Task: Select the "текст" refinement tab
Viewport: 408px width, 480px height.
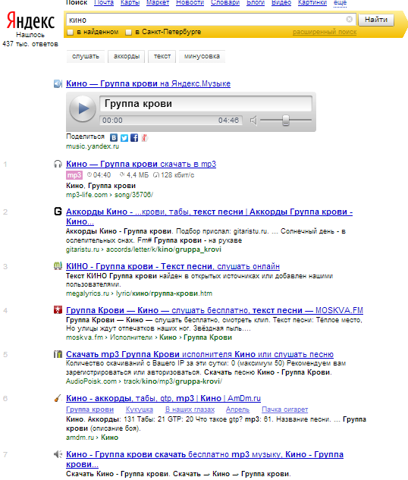Action: [162, 56]
